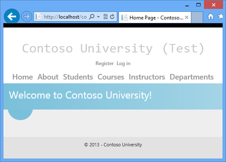Minimize the browser window

187,5
